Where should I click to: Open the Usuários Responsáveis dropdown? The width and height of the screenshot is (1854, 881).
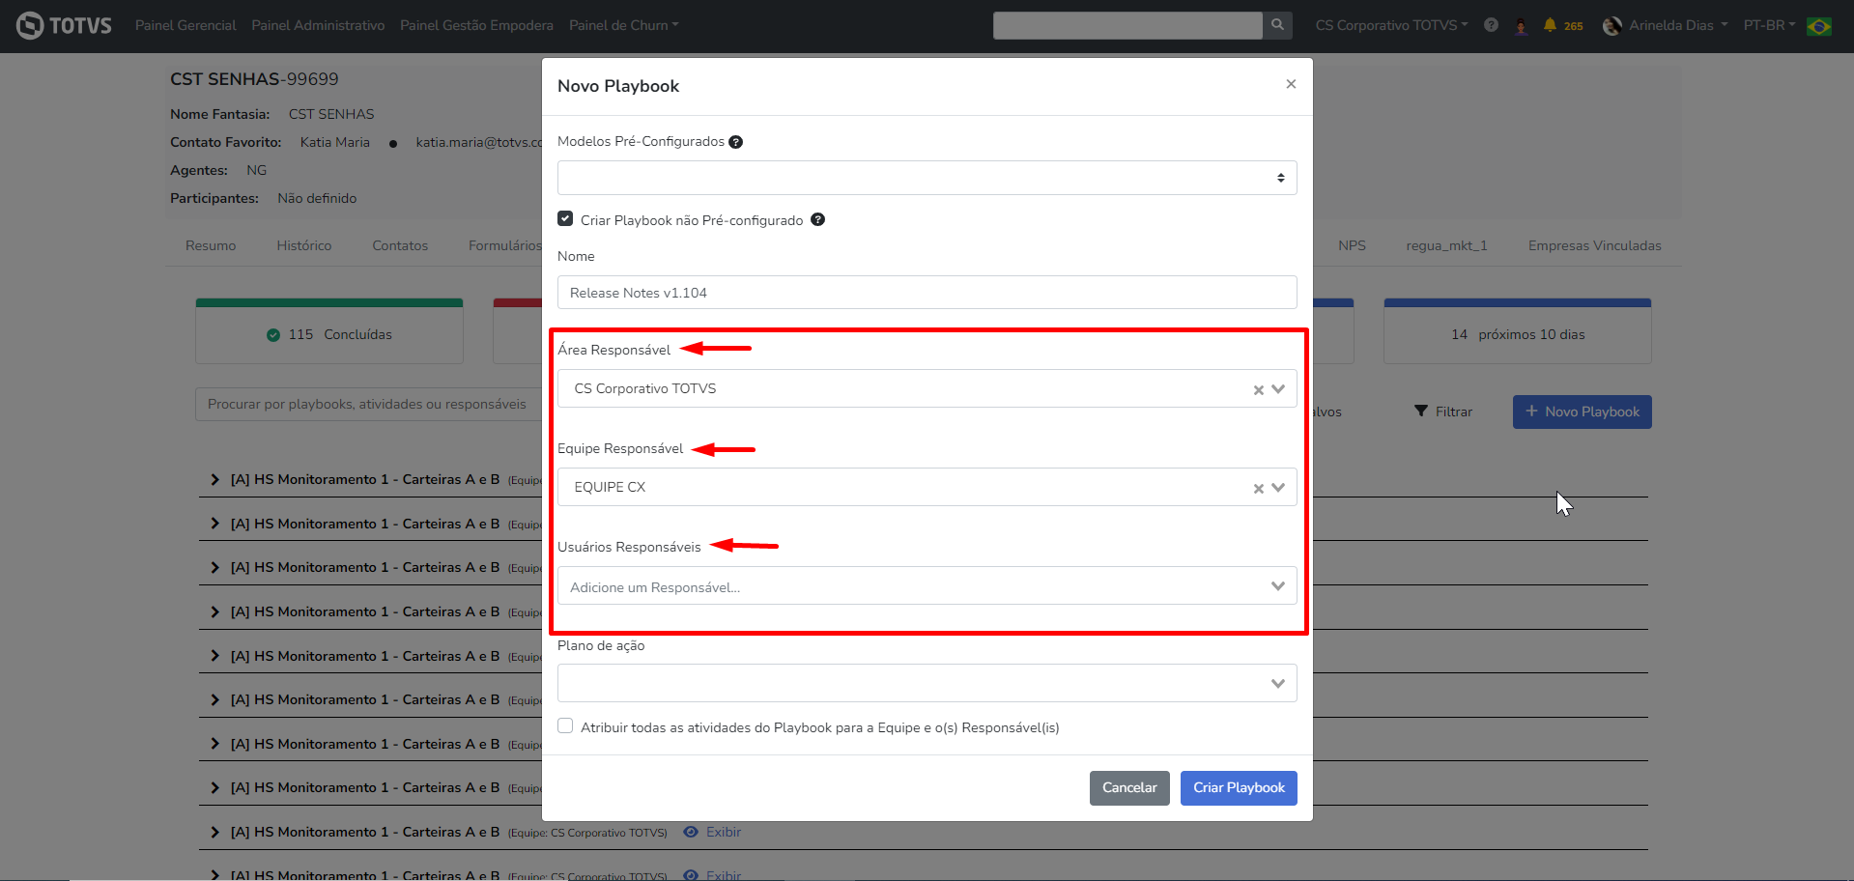[x=927, y=585]
